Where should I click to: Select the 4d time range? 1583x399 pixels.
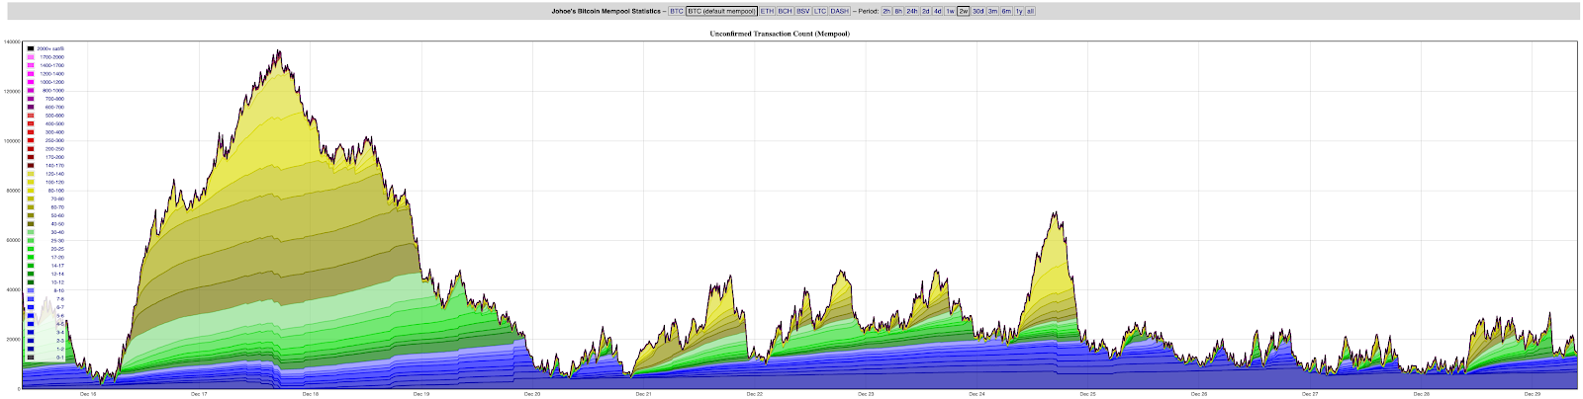[x=938, y=11]
